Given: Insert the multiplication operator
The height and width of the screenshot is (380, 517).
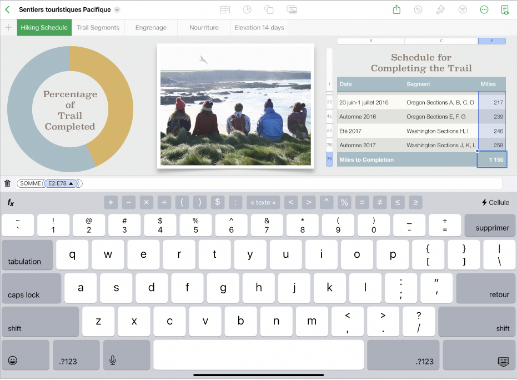Looking at the screenshot, I should coord(147,203).
